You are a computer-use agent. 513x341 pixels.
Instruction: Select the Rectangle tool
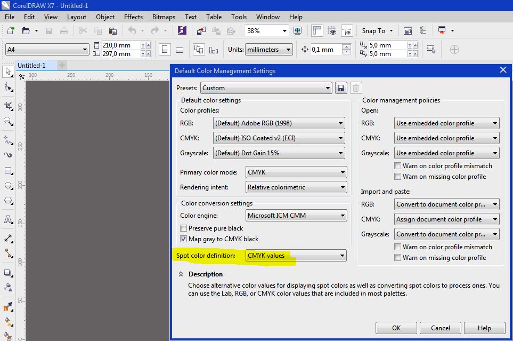coord(8,171)
